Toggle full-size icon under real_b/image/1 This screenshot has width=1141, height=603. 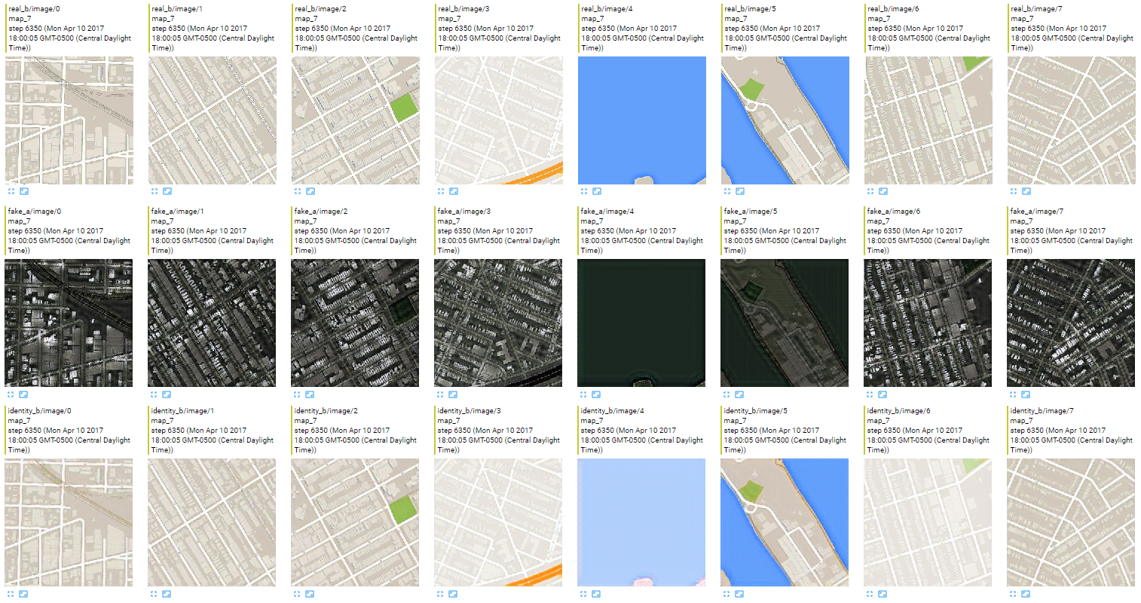154,191
